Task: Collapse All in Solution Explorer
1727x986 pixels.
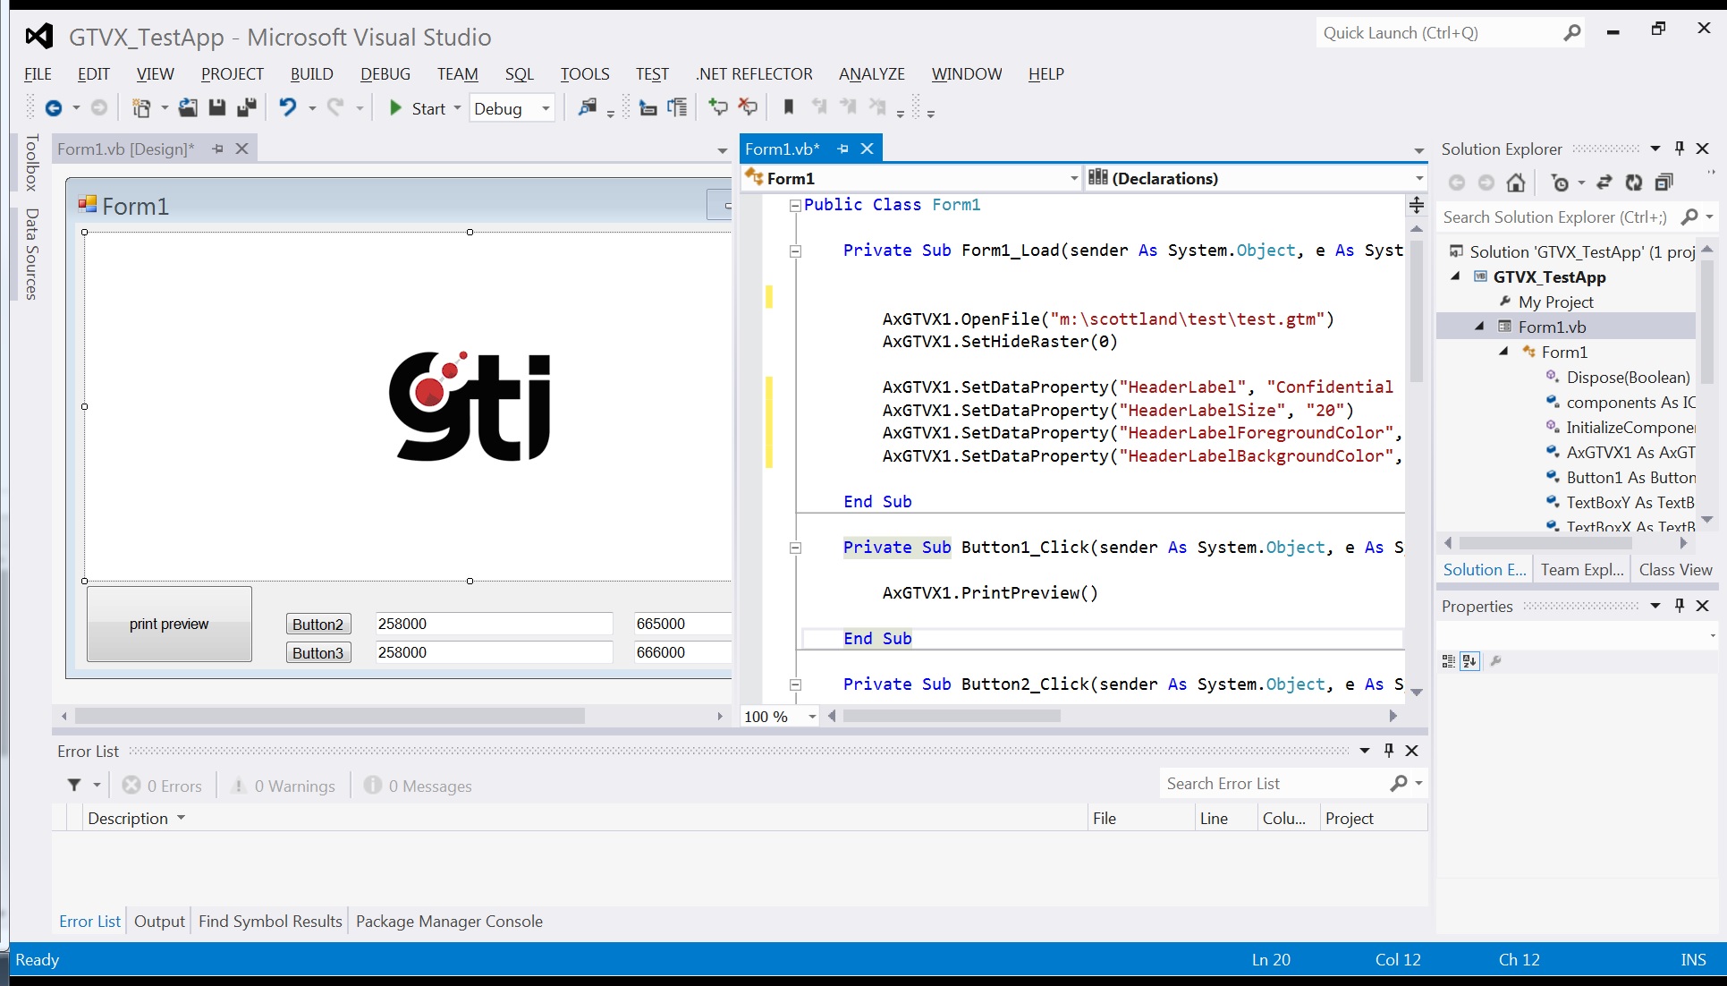Action: pyautogui.click(x=1664, y=183)
